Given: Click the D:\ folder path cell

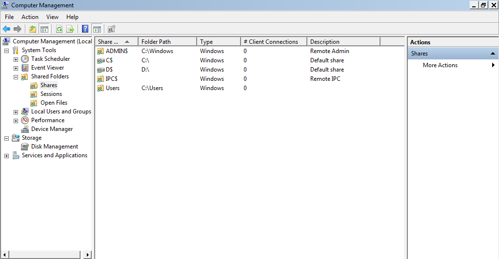Looking at the screenshot, I should tap(145, 70).
